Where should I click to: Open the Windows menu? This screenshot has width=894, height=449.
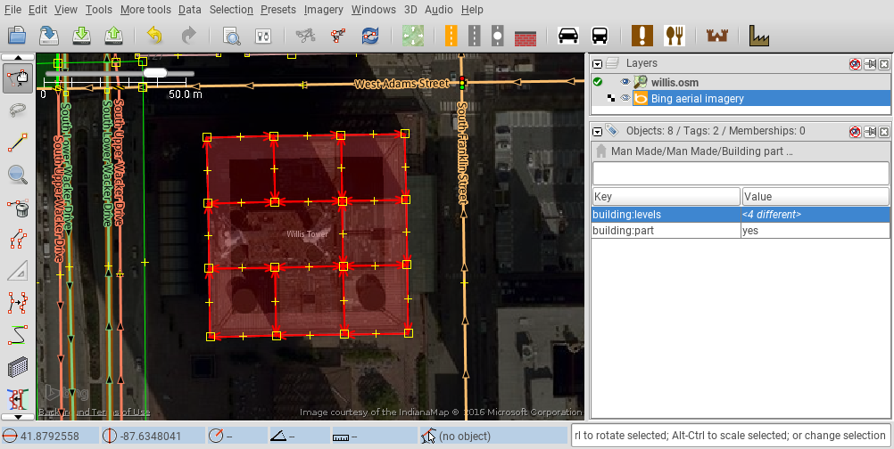click(x=374, y=10)
